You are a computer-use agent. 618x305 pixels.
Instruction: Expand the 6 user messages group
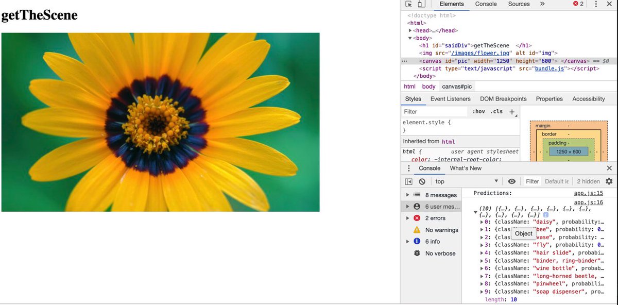click(x=408, y=207)
